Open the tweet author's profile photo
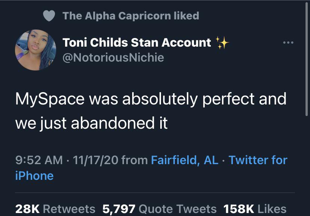Screen dimensions: 310x216 (x=36, y=50)
